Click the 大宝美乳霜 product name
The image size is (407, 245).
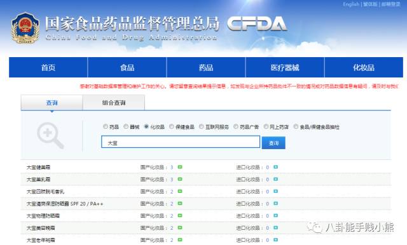pyautogui.click(x=38, y=180)
